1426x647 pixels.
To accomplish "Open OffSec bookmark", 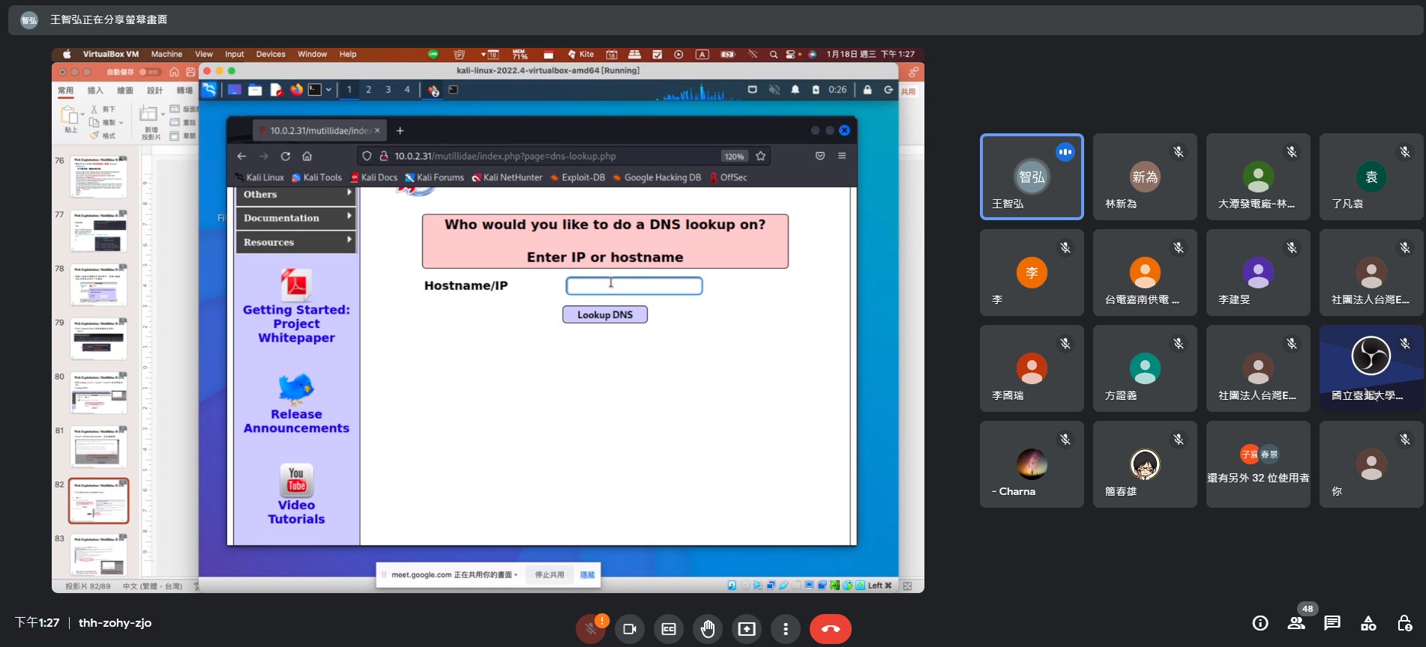I will 728,177.
